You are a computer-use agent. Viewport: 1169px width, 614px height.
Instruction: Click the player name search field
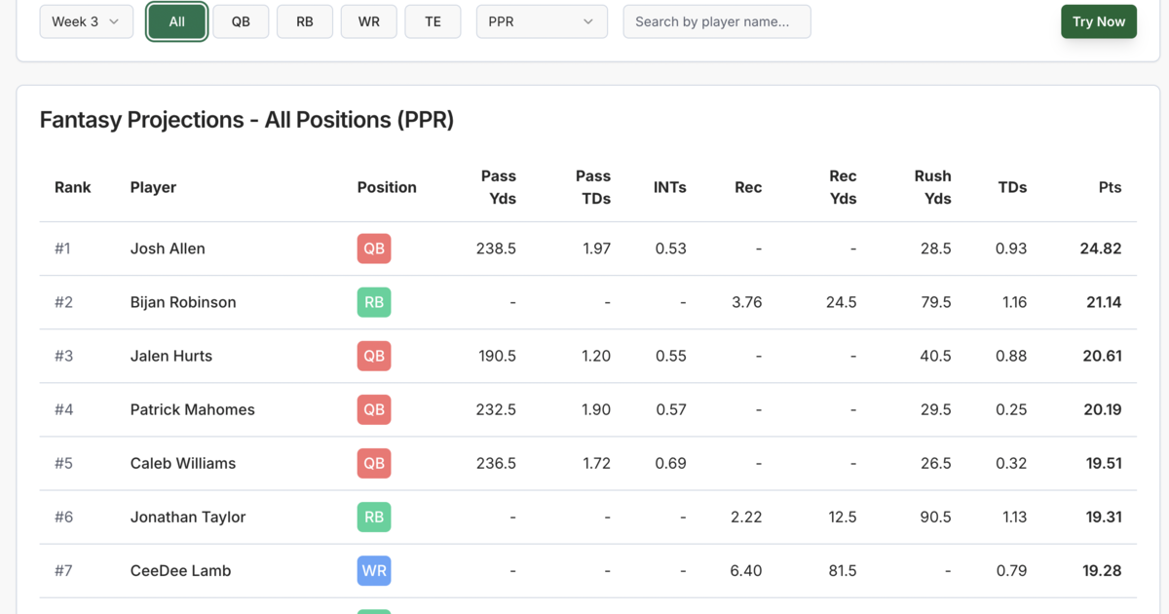pyautogui.click(x=716, y=20)
